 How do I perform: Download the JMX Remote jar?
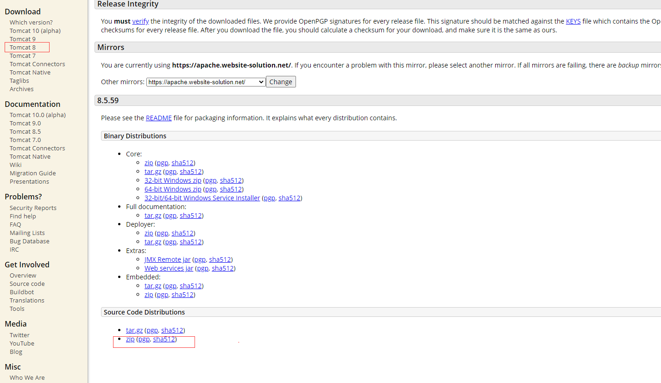coord(167,259)
